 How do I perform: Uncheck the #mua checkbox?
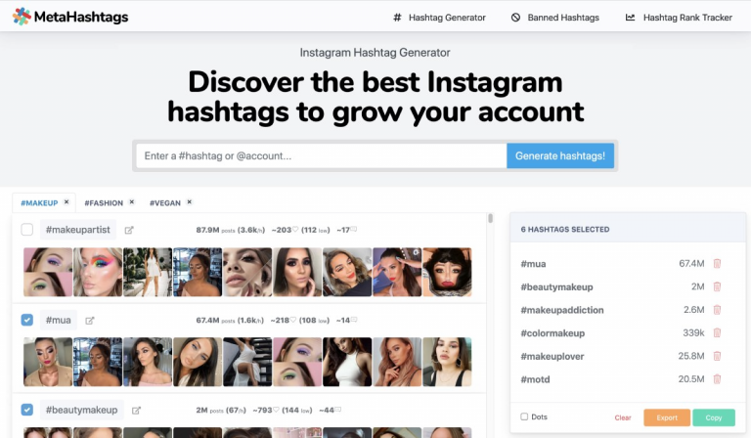(27, 320)
